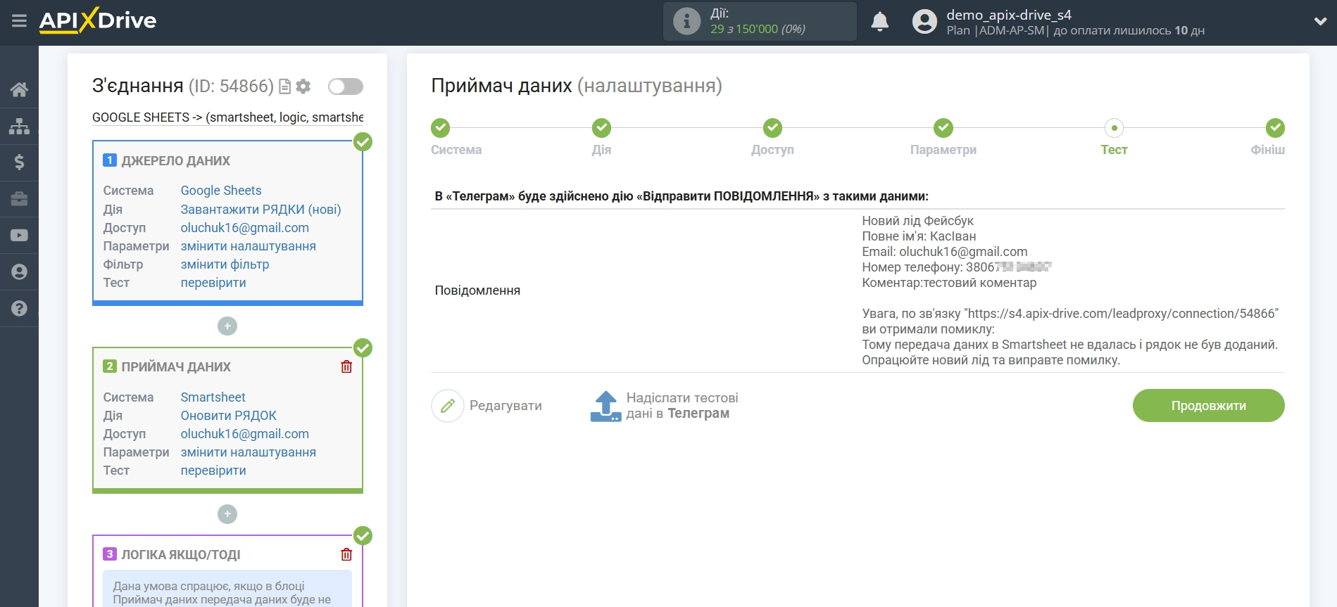Open the notifications bell
Image resolution: width=1337 pixels, height=607 pixels.
[879, 21]
